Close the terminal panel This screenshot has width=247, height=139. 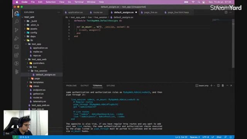[231, 86]
